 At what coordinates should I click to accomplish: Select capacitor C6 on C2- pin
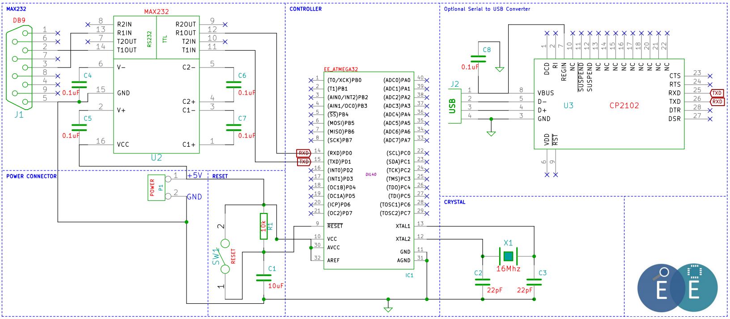pos(233,85)
